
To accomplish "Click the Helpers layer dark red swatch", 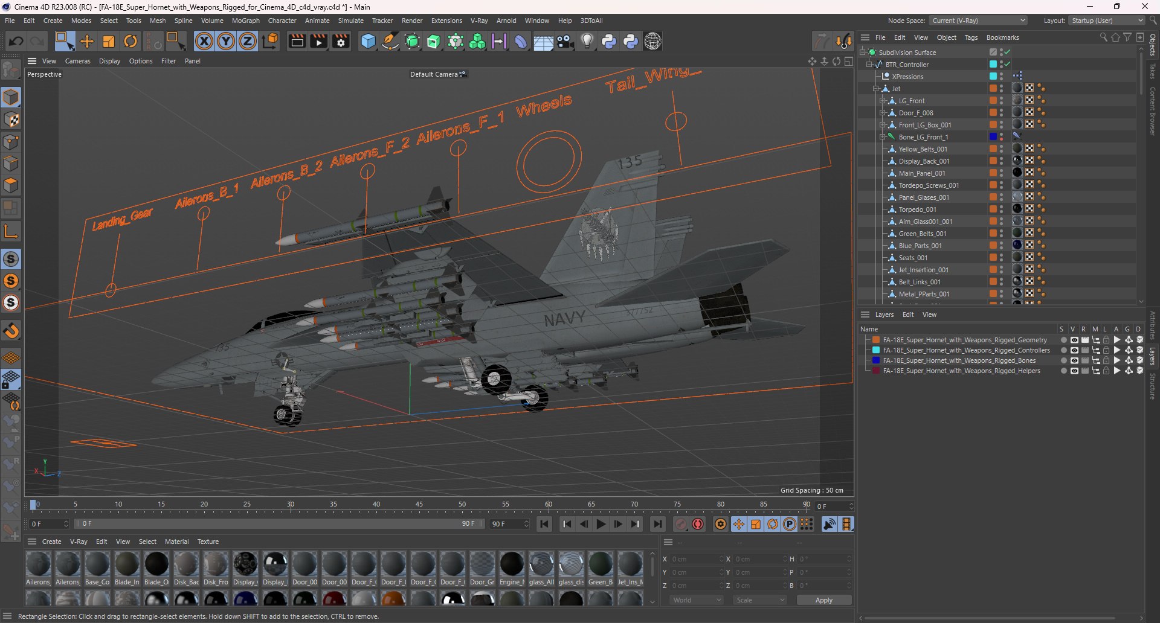I will [875, 371].
